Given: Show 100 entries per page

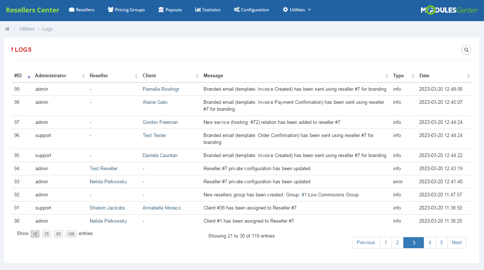Looking at the screenshot, I should (71, 234).
